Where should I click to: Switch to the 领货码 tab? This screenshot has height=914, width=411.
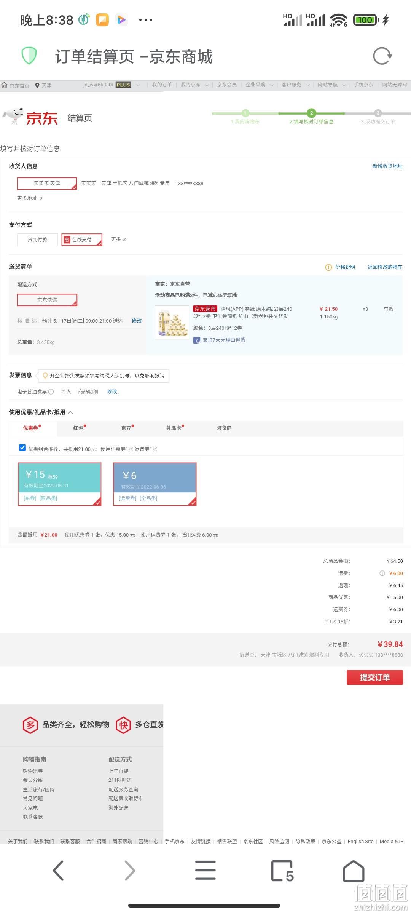(224, 428)
